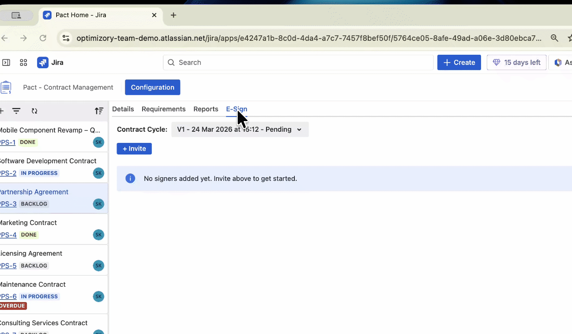This screenshot has height=334, width=572.
Task: Open the Requirements tab
Action: (163, 109)
